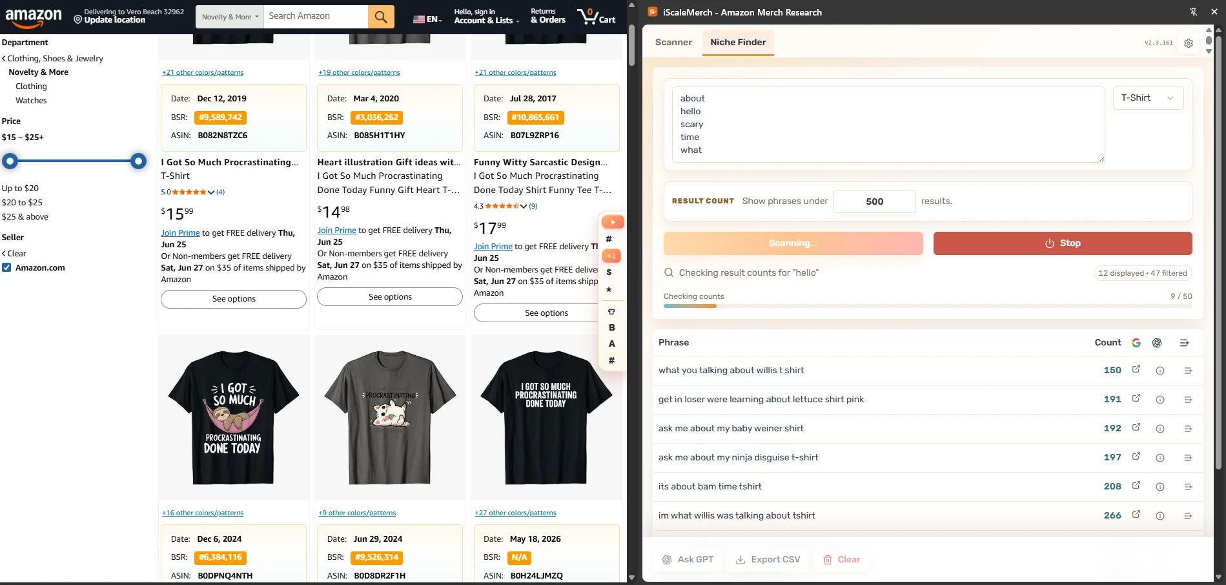1226x585 pixels.
Task: Open Returns & Orders
Action: pos(547,17)
